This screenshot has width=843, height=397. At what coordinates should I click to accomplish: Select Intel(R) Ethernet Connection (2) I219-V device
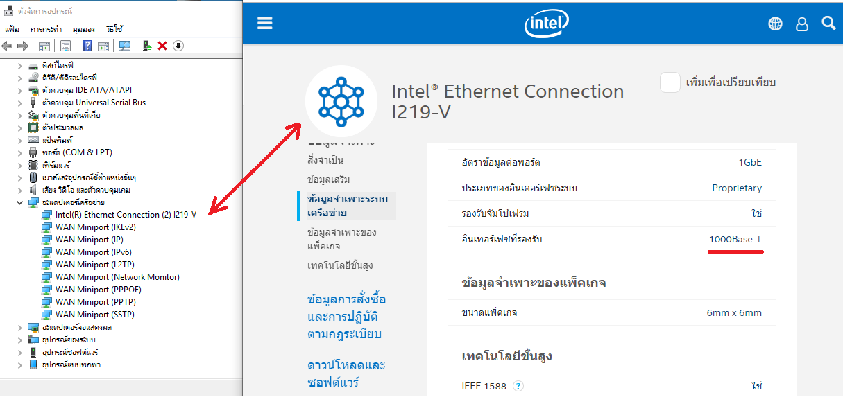pyautogui.click(x=125, y=215)
